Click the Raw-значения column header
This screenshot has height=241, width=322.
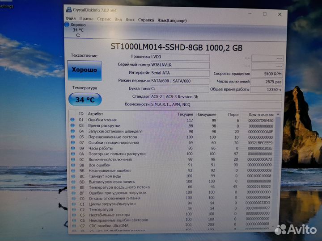click(x=261, y=115)
